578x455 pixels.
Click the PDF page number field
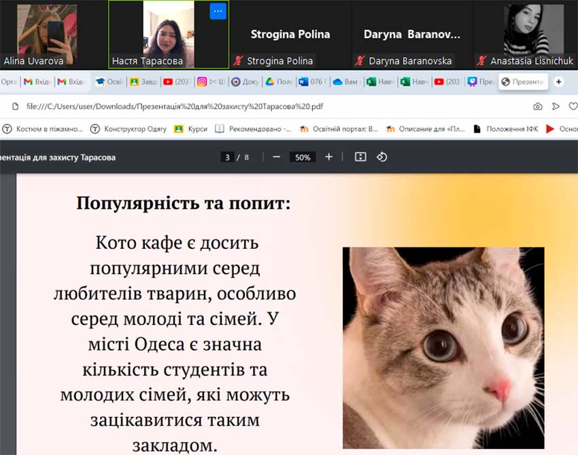coord(227,157)
